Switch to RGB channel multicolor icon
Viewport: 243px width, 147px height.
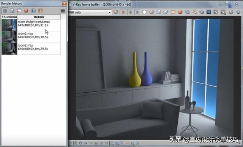point(116,12)
